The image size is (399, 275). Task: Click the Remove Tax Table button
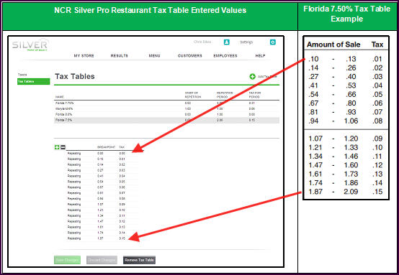coord(139,260)
